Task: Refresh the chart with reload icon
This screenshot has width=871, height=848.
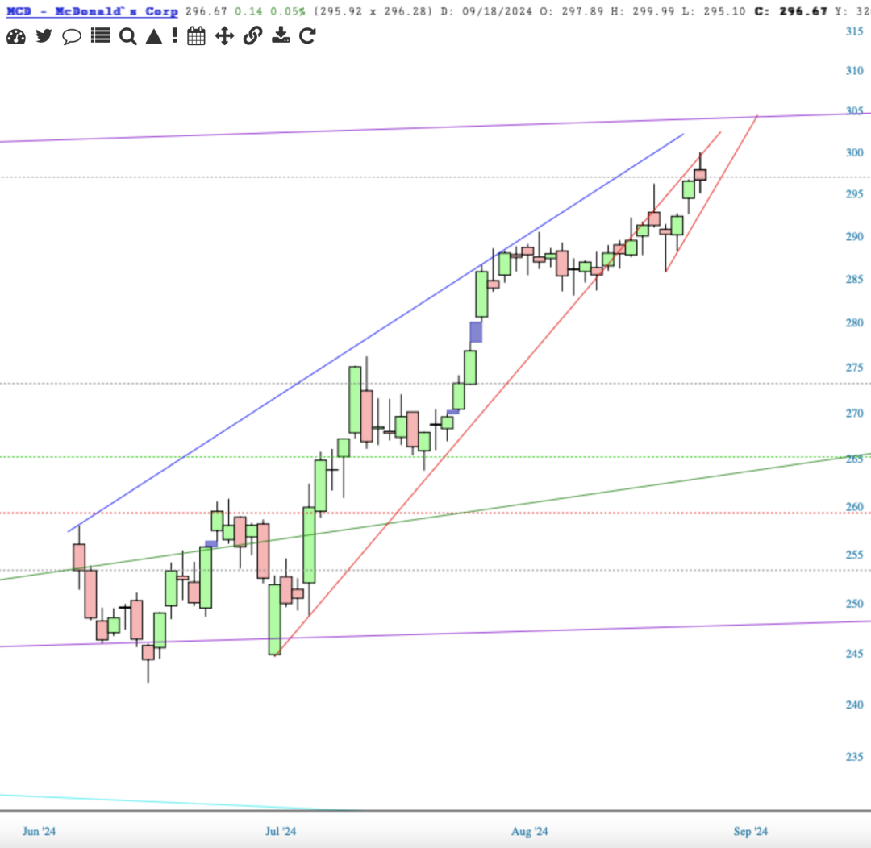Action: click(x=308, y=36)
